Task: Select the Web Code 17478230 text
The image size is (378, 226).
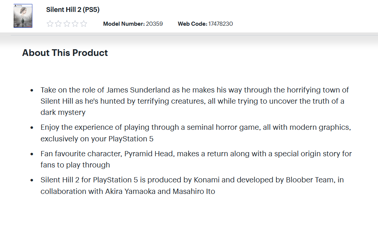Action: click(x=205, y=24)
